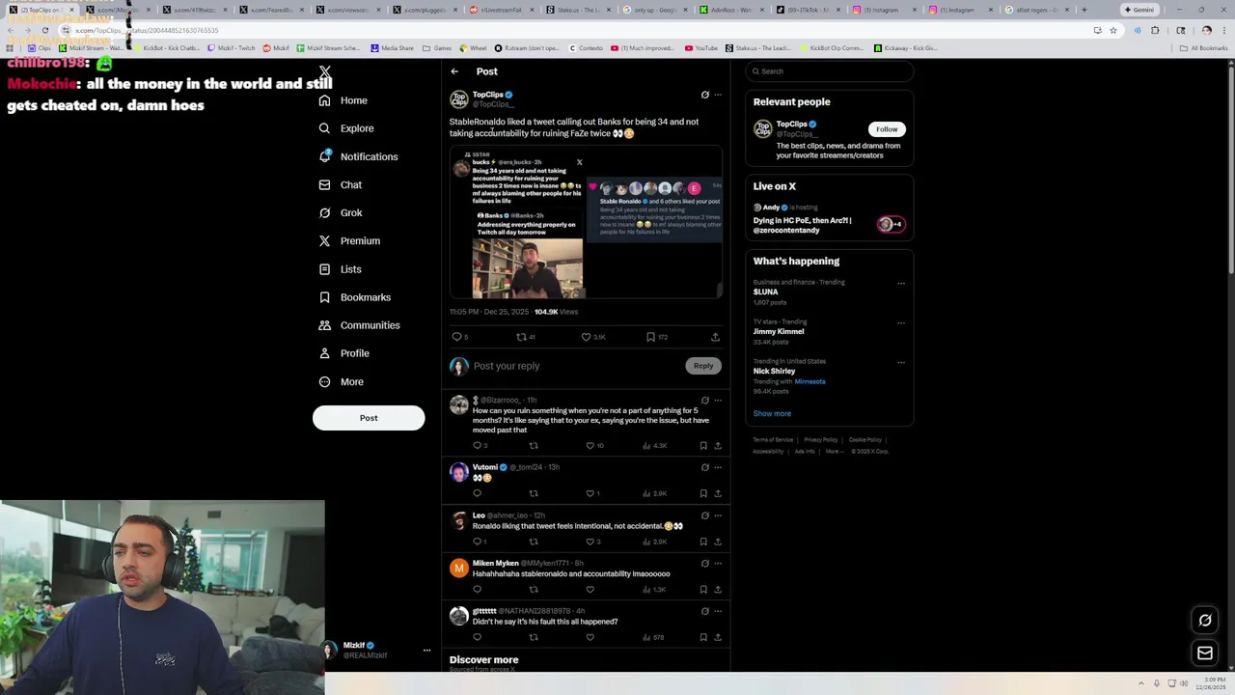Click the Reply button
This screenshot has width=1235, height=695.
coord(703,366)
